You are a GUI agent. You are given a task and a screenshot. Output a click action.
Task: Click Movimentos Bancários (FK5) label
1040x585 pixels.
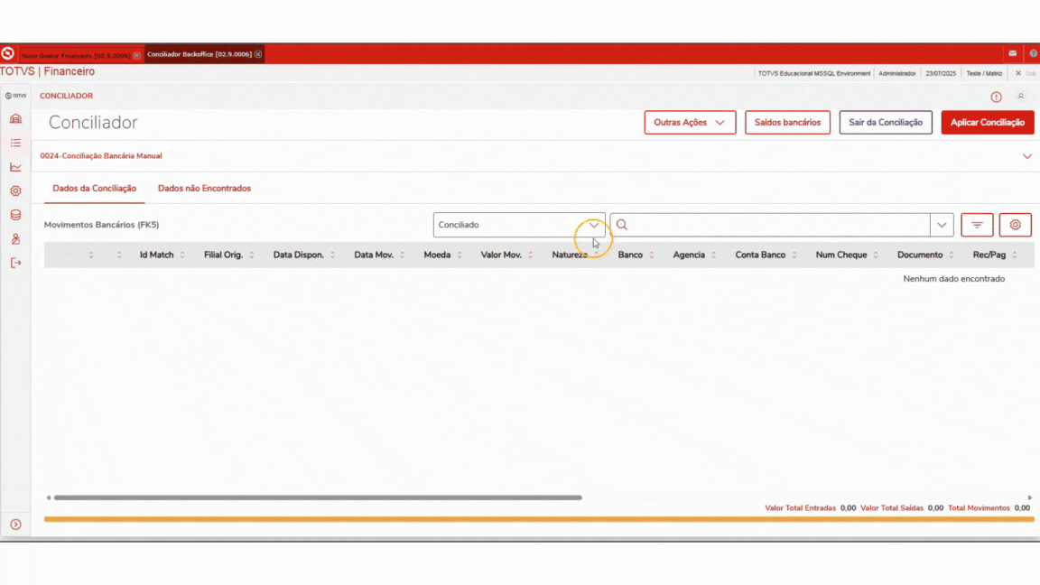pos(101,225)
